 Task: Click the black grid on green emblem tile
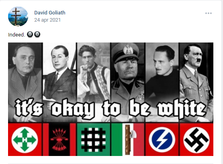[93, 140]
